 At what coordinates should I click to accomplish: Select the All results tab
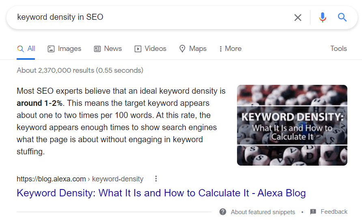(x=26, y=48)
